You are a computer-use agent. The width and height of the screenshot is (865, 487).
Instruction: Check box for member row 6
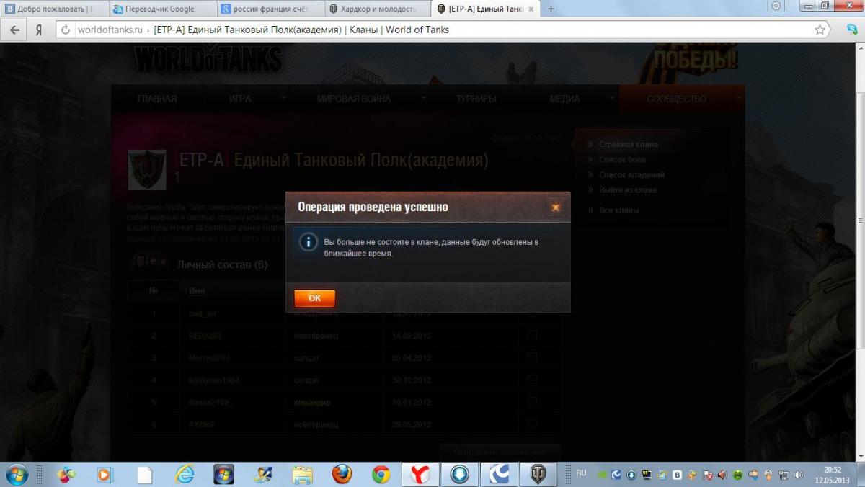[533, 423]
